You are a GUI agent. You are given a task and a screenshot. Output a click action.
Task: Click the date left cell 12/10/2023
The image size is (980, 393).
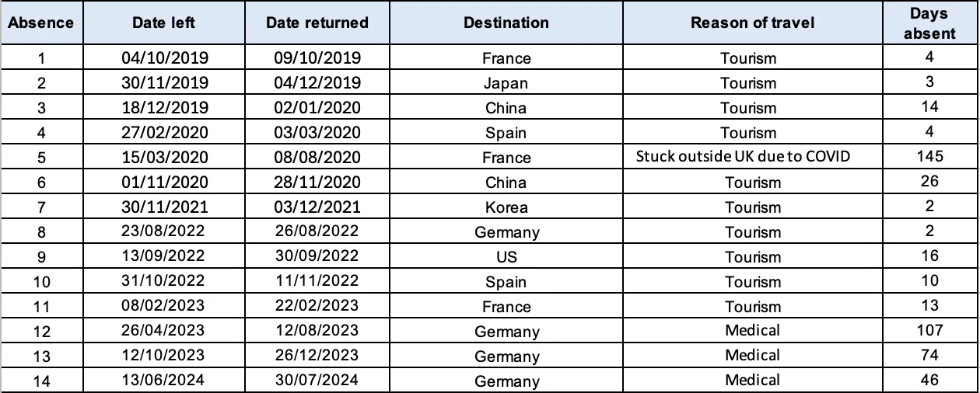(x=165, y=356)
